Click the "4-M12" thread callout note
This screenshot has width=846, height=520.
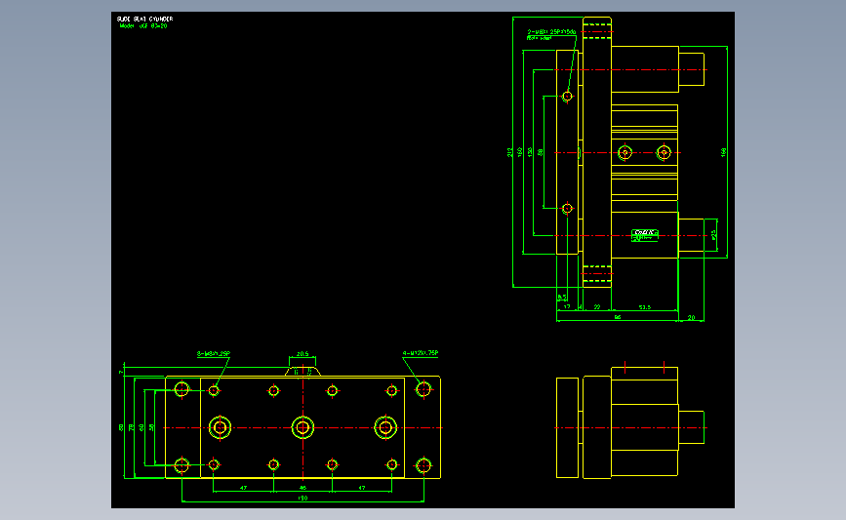coord(421,353)
